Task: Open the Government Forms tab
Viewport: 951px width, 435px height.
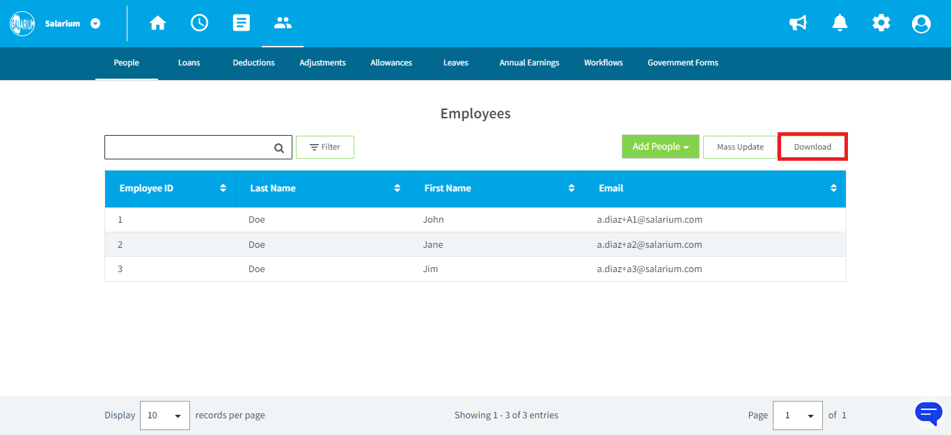Action: point(682,63)
